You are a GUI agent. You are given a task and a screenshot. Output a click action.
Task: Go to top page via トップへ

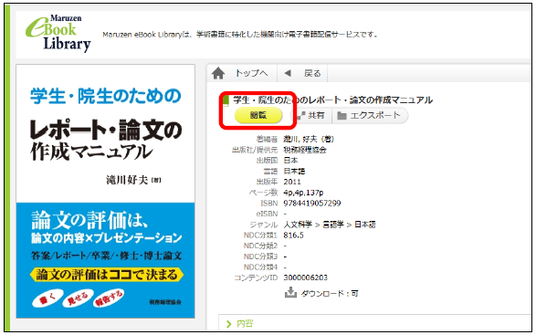click(251, 73)
